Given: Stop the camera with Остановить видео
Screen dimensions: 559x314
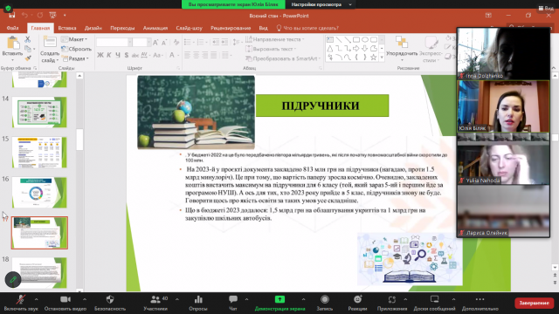Looking at the screenshot, I should (x=66, y=303).
